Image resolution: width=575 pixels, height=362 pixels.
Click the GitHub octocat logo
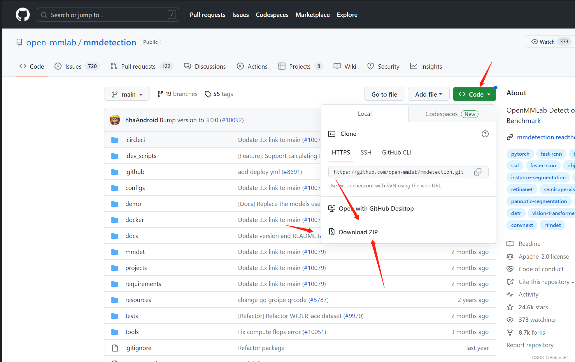(22, 15)
